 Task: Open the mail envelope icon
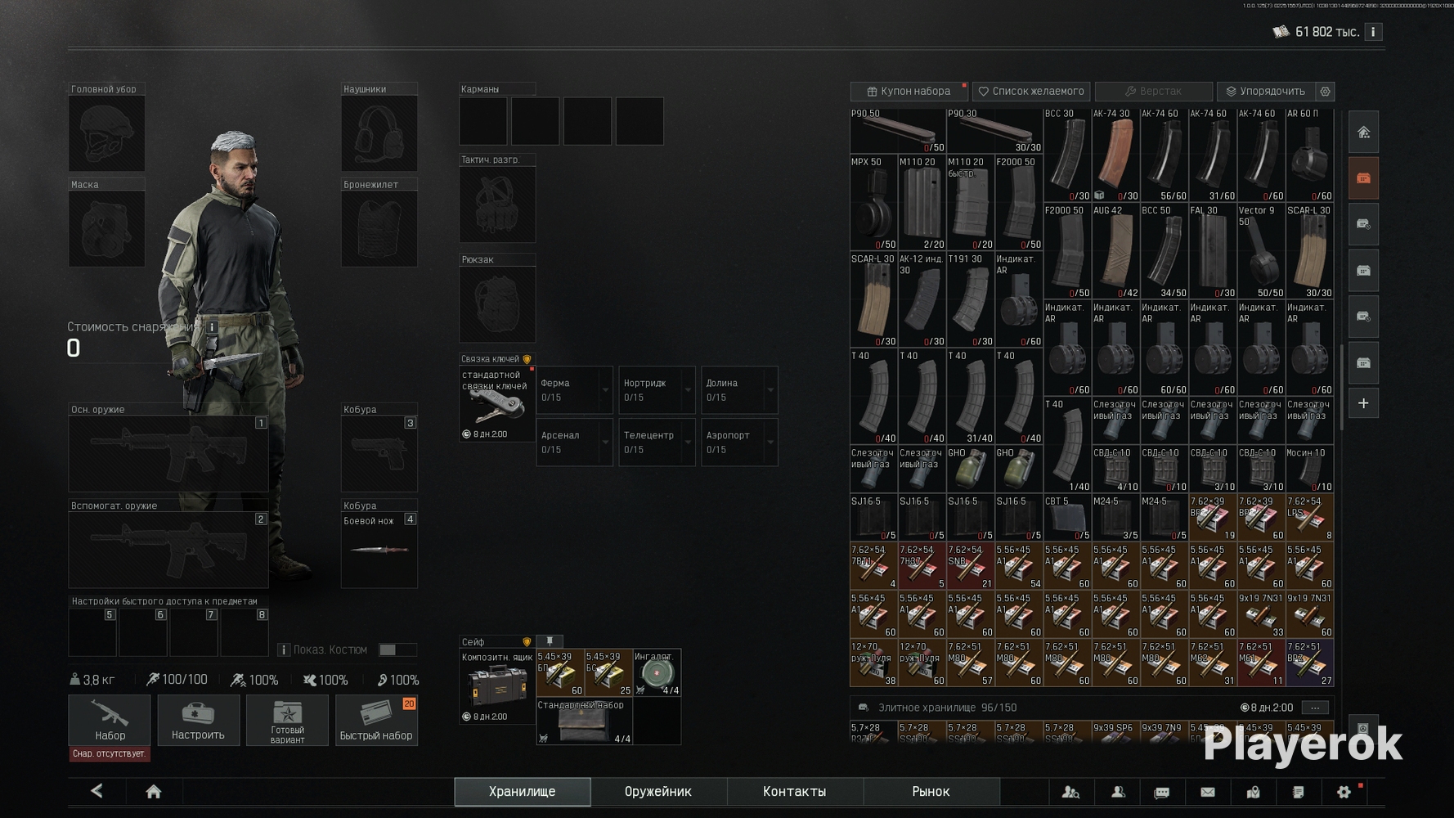1208,792
